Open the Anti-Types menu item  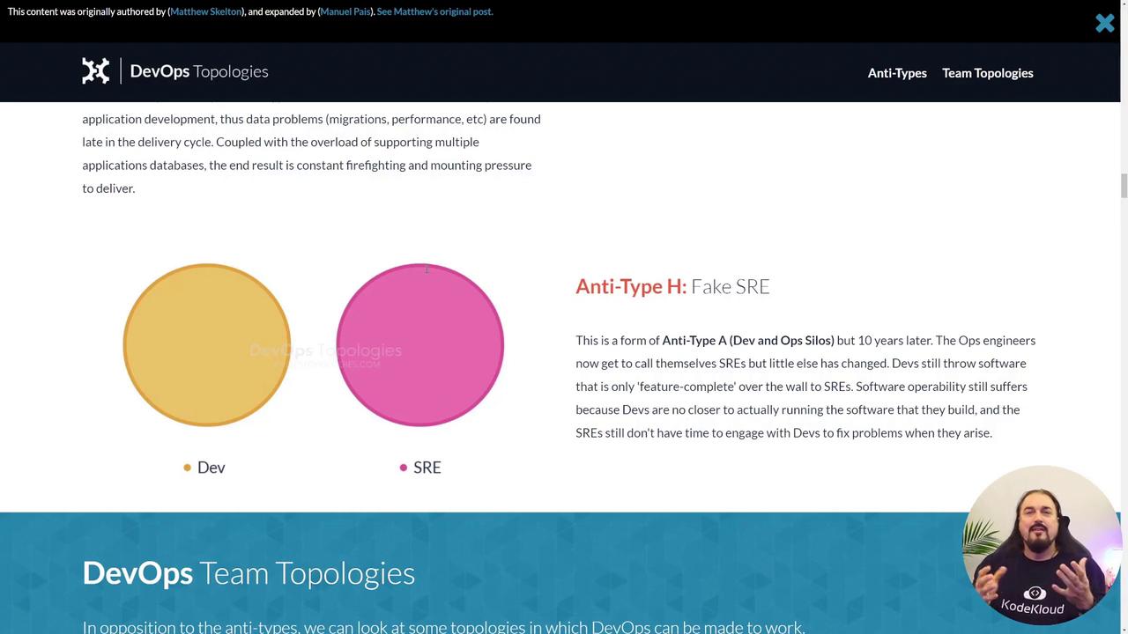897,73
